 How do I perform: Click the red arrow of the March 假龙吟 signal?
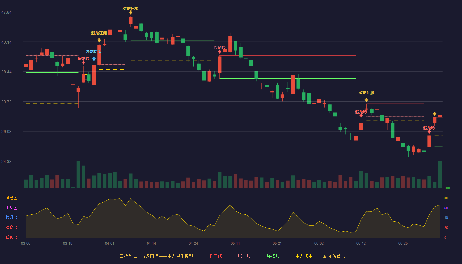[x=83, y=62]
